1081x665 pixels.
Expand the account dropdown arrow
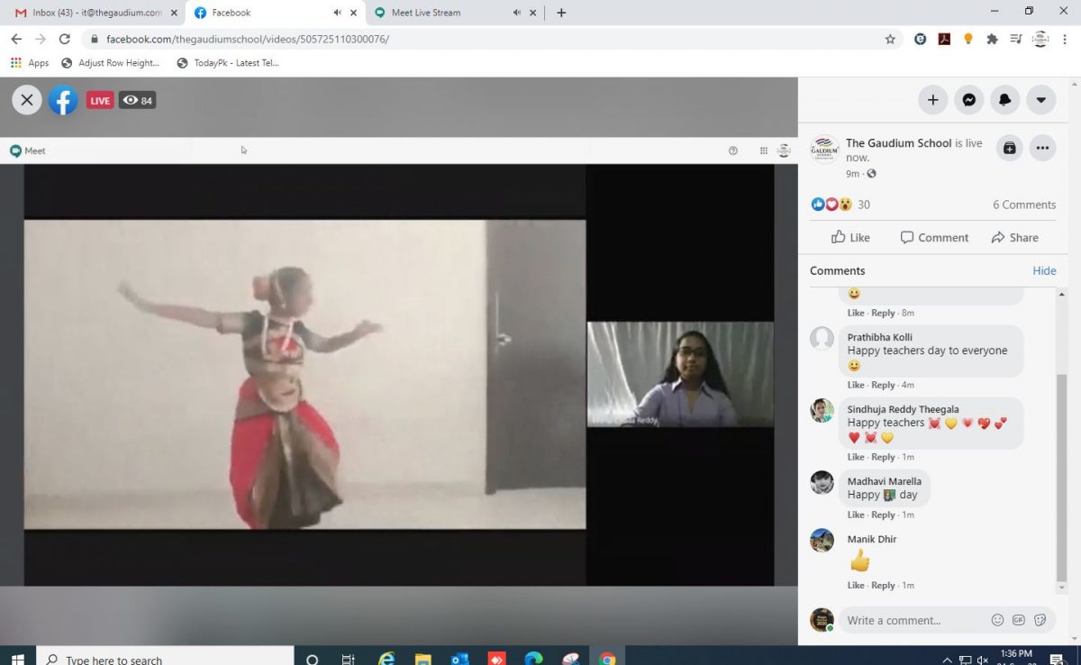tap(1040, 100)
